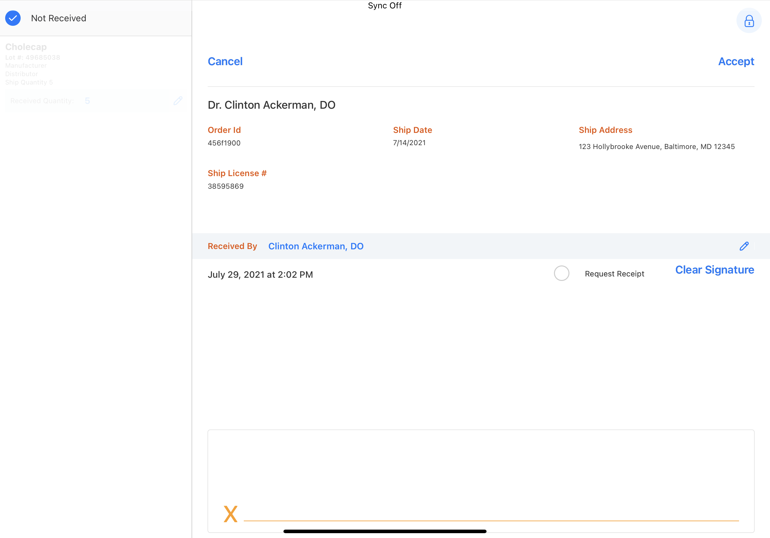
Task: Click Clear Signature link
Action: tap(714, 270)
